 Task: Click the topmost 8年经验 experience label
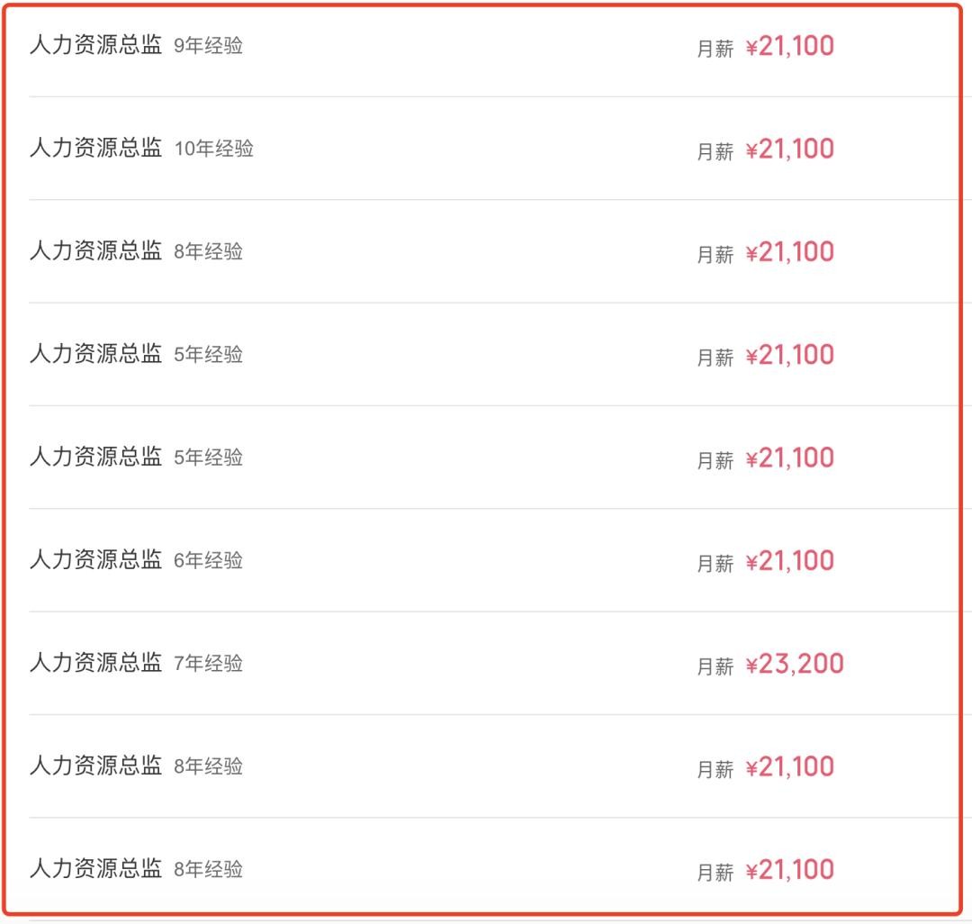pos(208,251)
